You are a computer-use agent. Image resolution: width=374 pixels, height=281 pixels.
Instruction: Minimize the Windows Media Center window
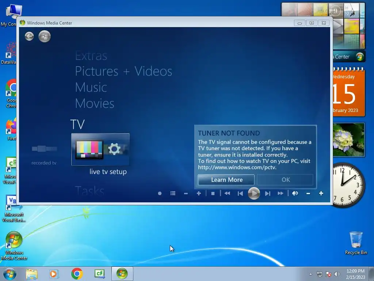(x=299, y=23)
